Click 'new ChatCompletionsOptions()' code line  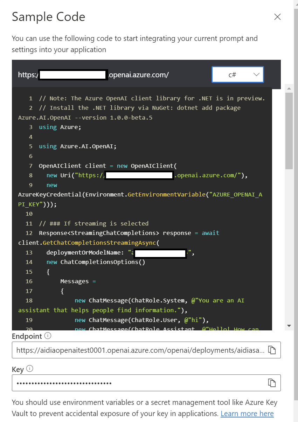pyautogui.click(x=96, y=262)
